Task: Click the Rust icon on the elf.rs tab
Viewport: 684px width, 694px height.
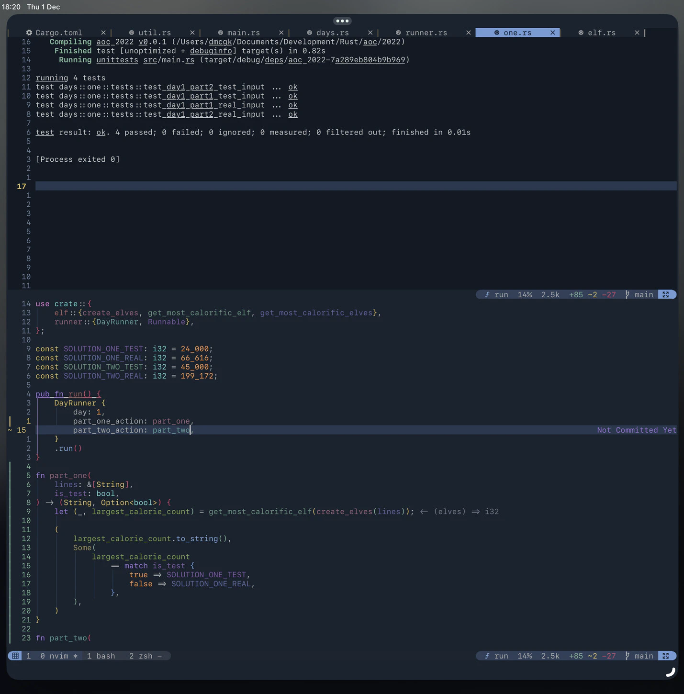Action: [x=581, y=33]
